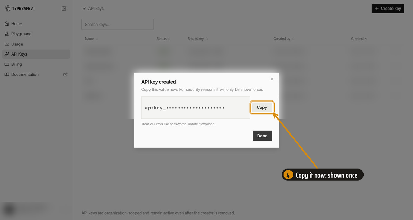The height and width of the screenshot is (220, 413).
Task: Focus the Search keys input
Action: click(x=117, y=24)
